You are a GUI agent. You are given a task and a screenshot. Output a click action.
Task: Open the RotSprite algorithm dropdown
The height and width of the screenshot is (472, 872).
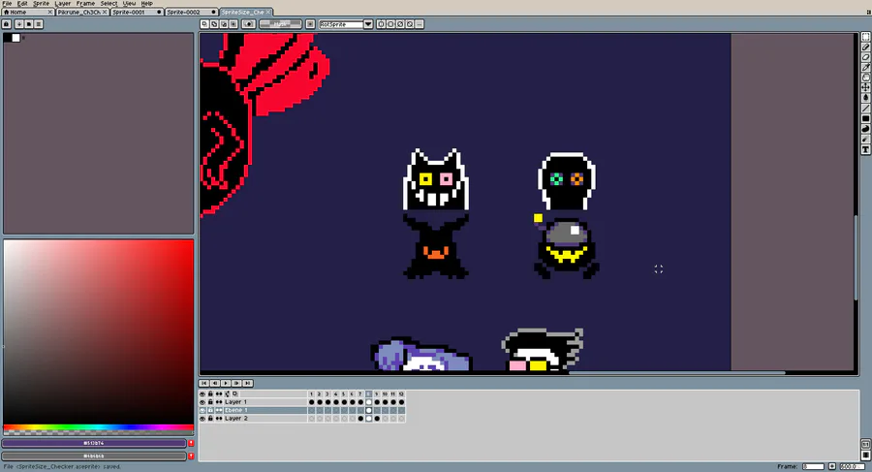click(x=368, y=24)
